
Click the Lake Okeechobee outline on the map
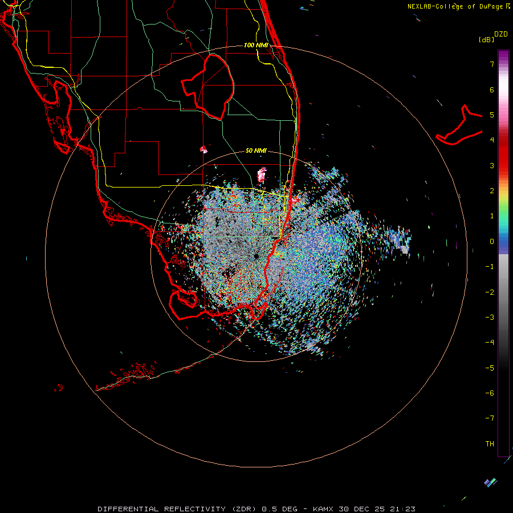pyautogui.click(x=208, y=87)
